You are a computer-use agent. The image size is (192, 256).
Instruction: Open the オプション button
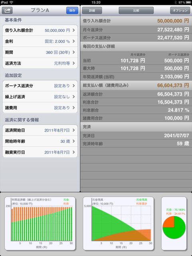[x=180, y=11]
